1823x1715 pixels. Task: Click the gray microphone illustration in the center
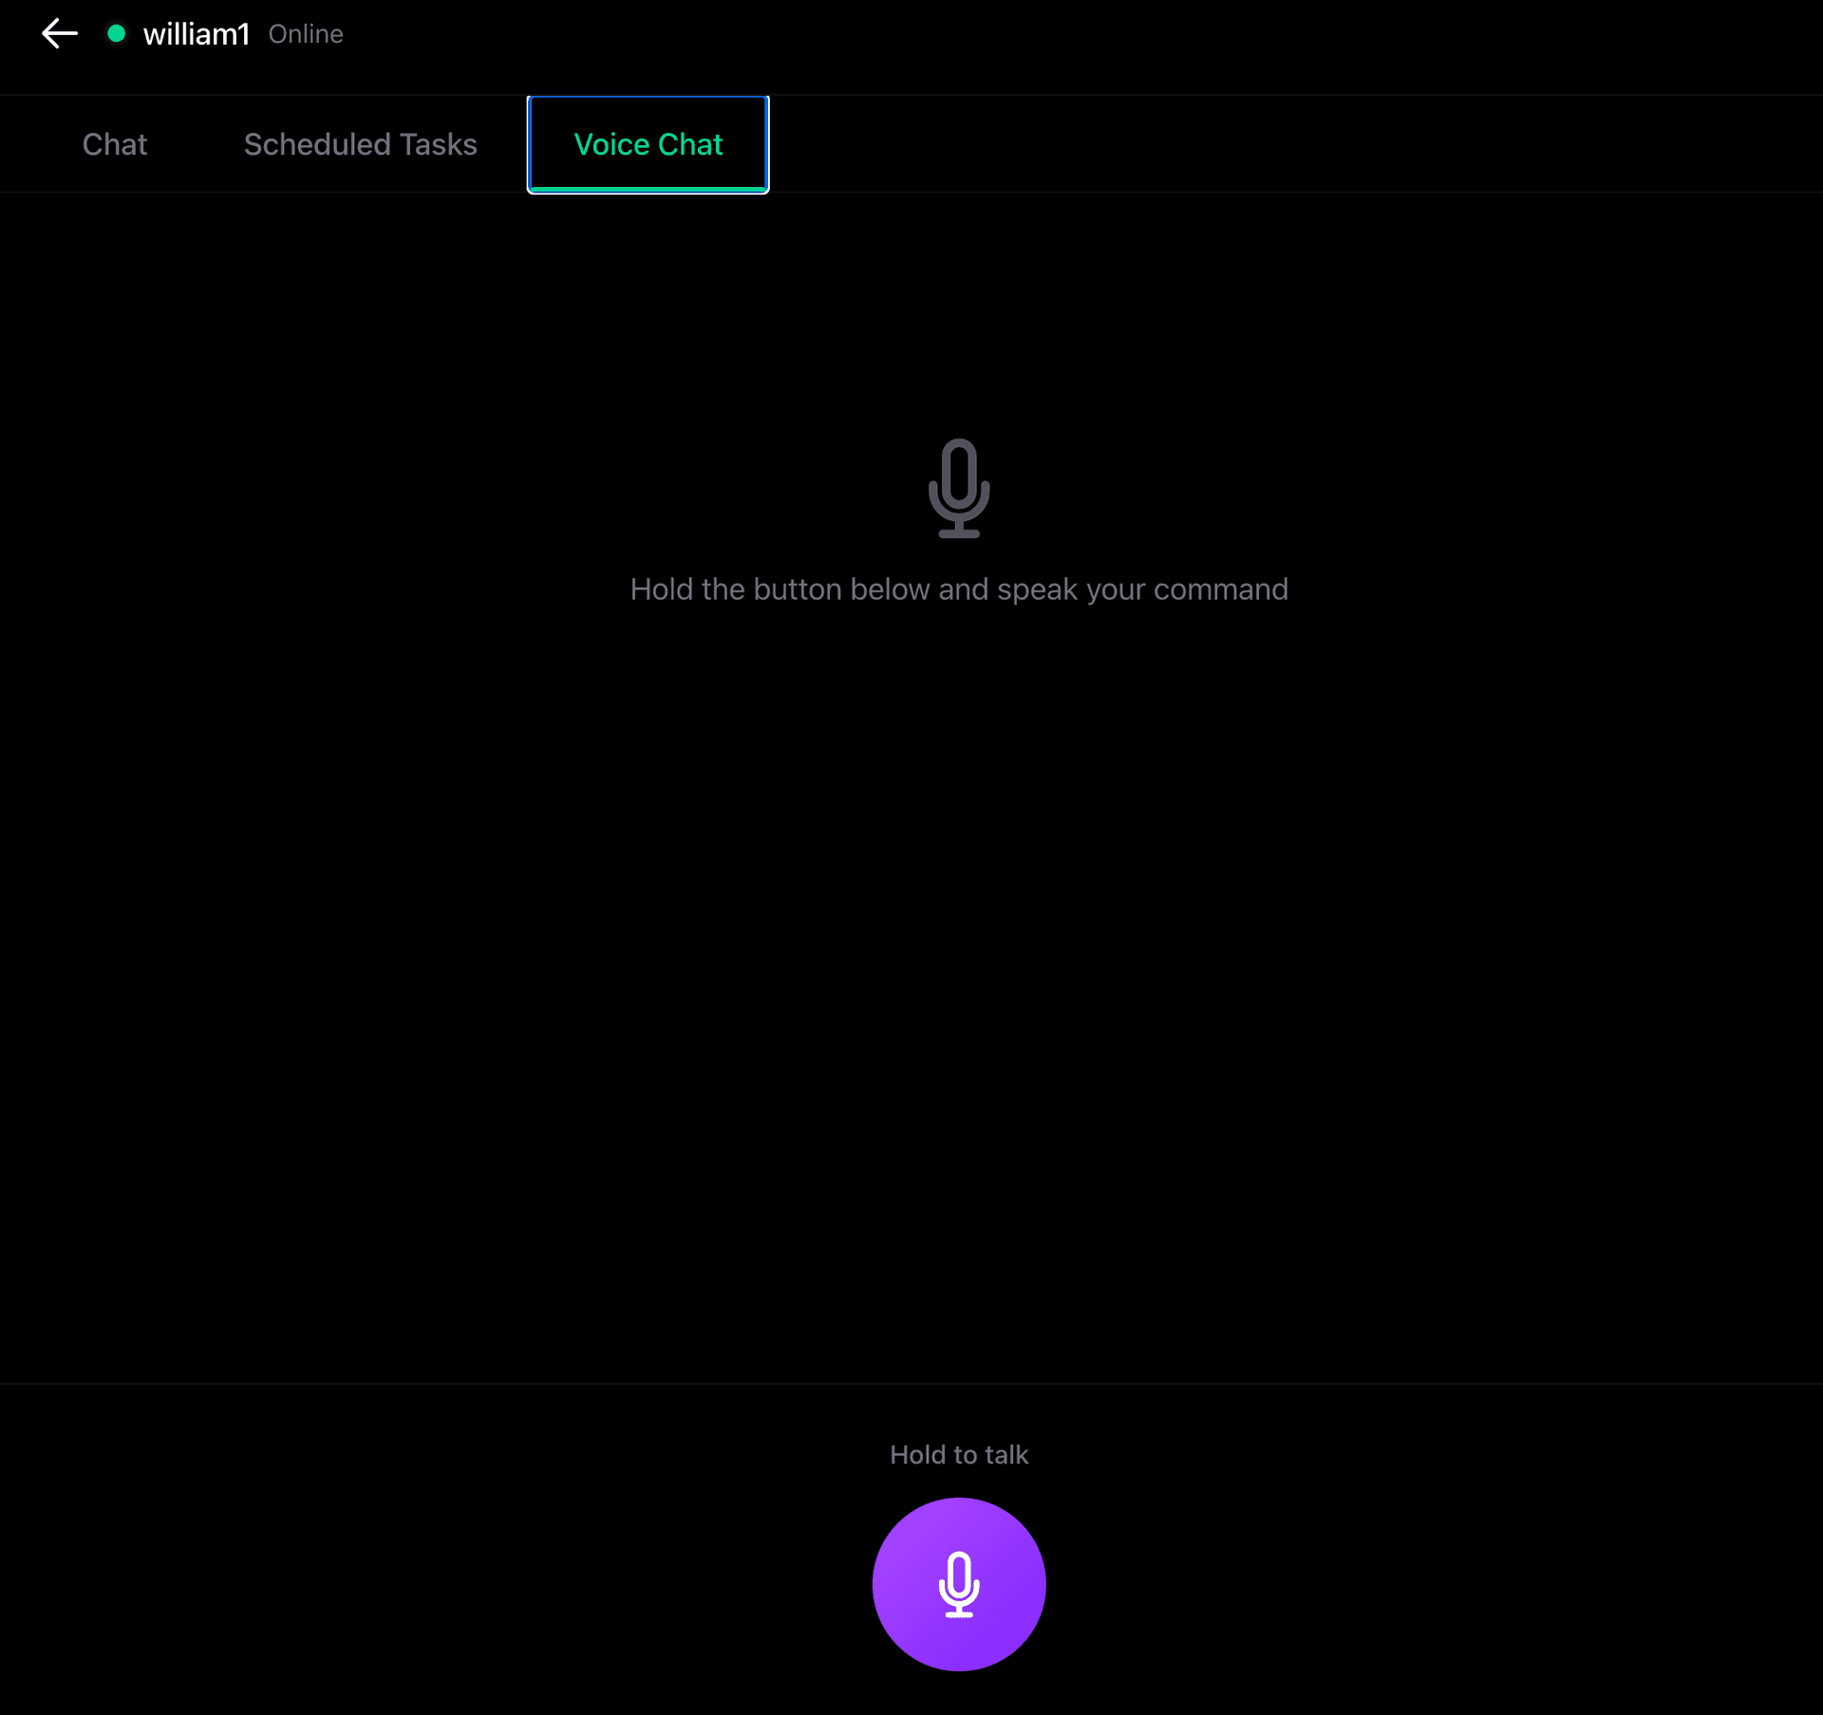point(959,489)
